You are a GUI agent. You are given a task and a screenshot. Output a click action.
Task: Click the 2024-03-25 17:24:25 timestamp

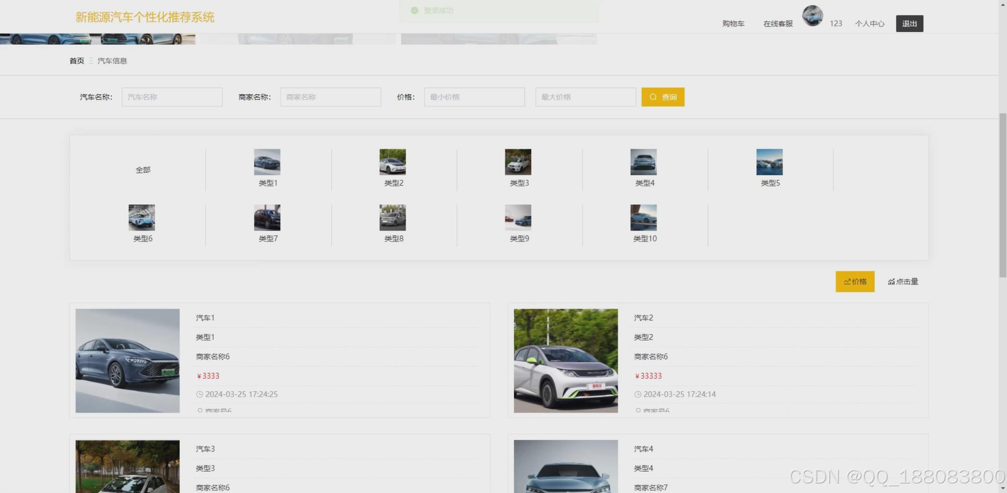point(241,394)
